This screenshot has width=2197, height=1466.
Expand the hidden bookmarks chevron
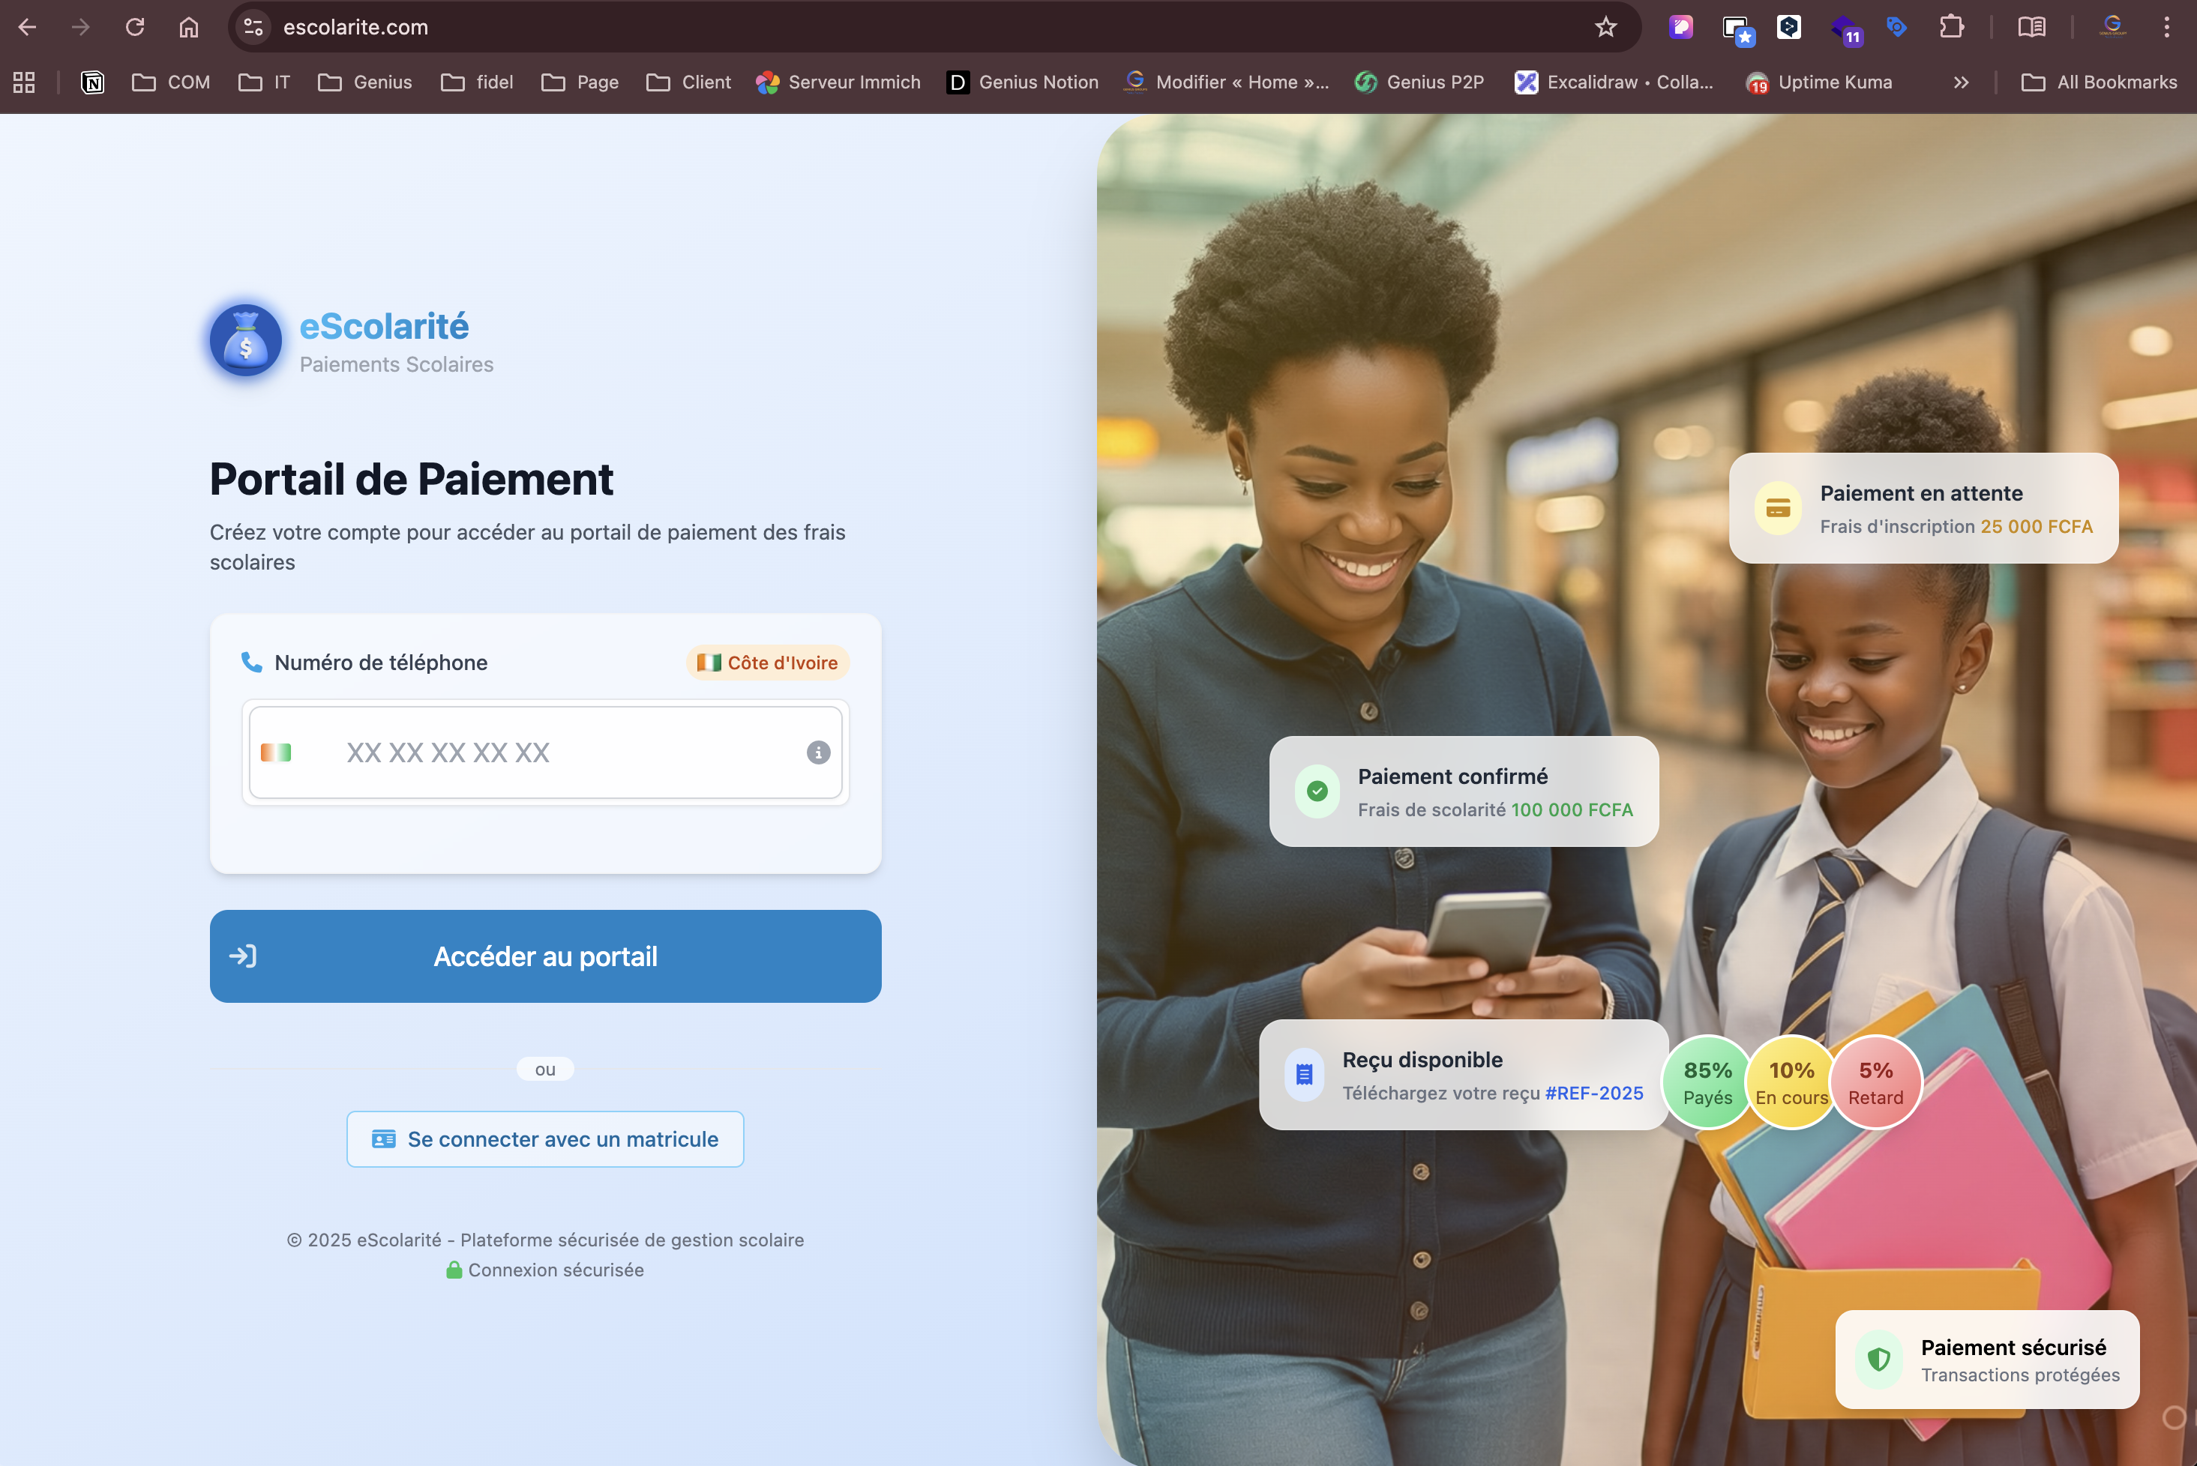1960,82
